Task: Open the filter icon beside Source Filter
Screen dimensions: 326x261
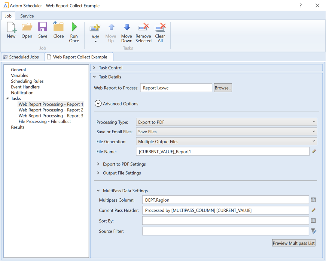Action: tap(313, 231)
